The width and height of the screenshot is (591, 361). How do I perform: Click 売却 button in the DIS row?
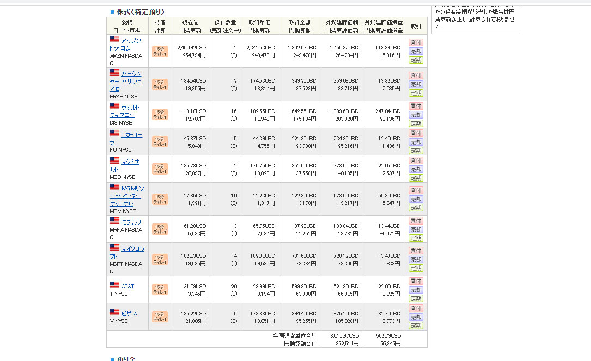click(x=416, y=115)
